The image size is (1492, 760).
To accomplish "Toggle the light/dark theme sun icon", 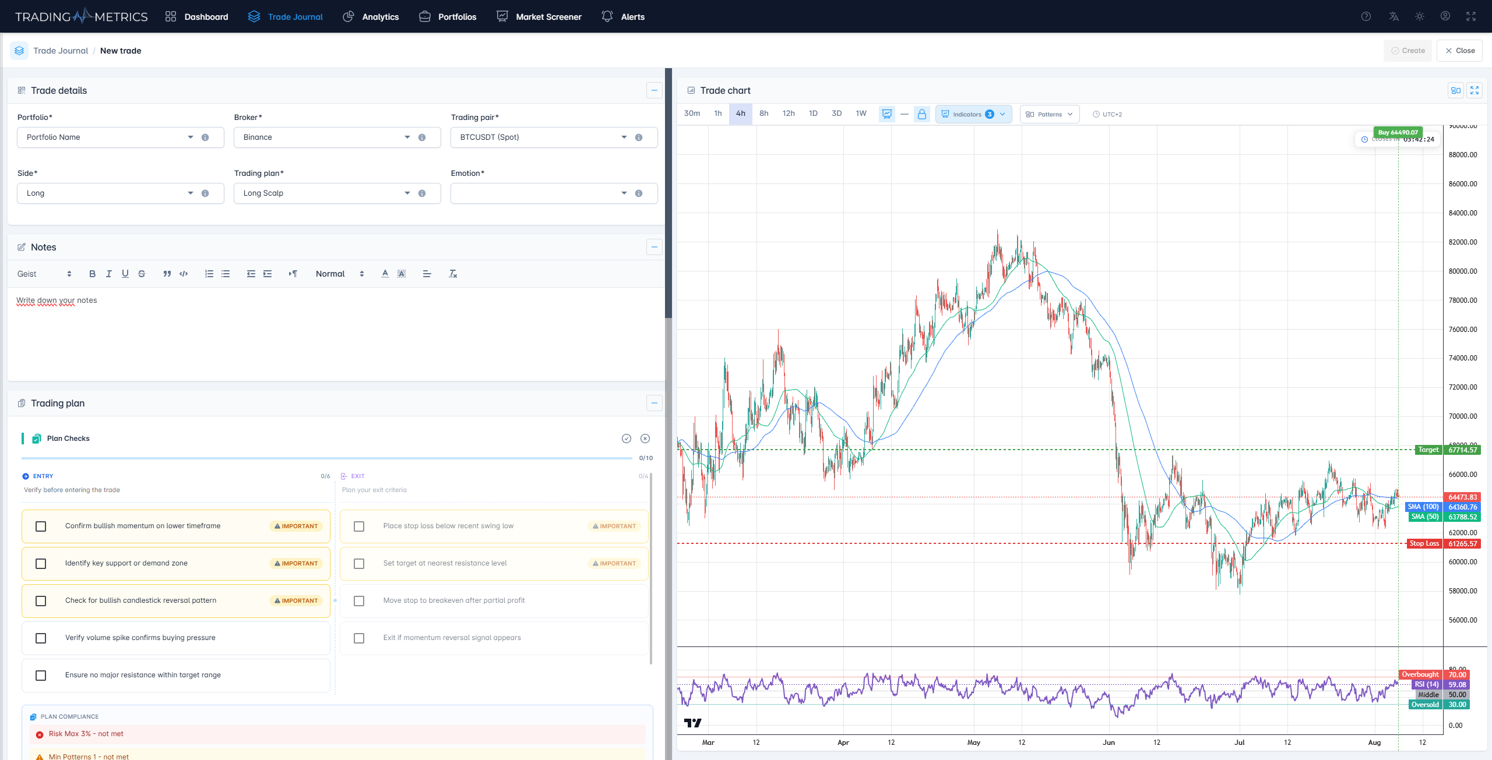I will click(1420, 16).
